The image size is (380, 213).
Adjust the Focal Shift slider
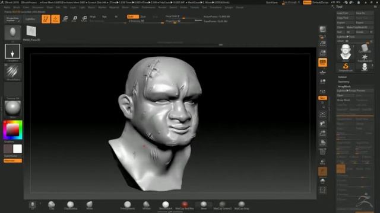pos(183,17)
